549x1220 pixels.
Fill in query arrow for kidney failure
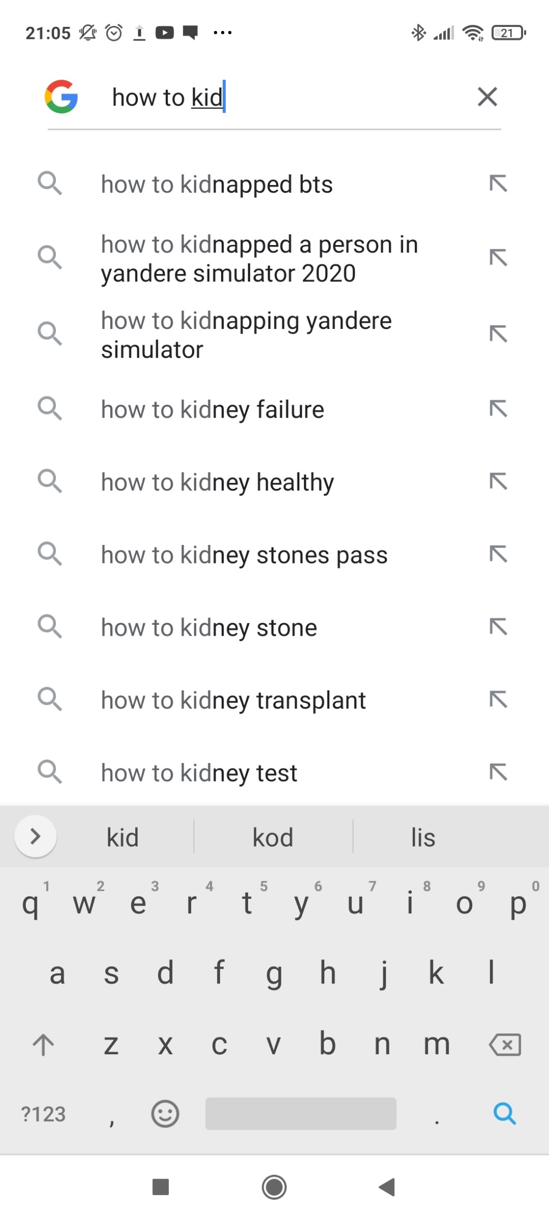[x=498, y=409]
